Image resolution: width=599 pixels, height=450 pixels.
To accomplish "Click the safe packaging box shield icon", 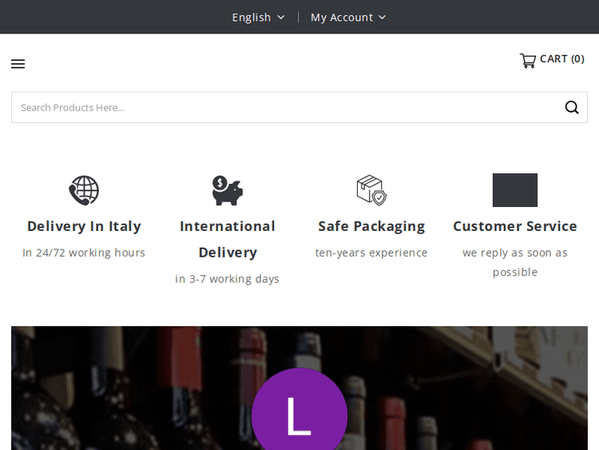I will click(371, 190).
